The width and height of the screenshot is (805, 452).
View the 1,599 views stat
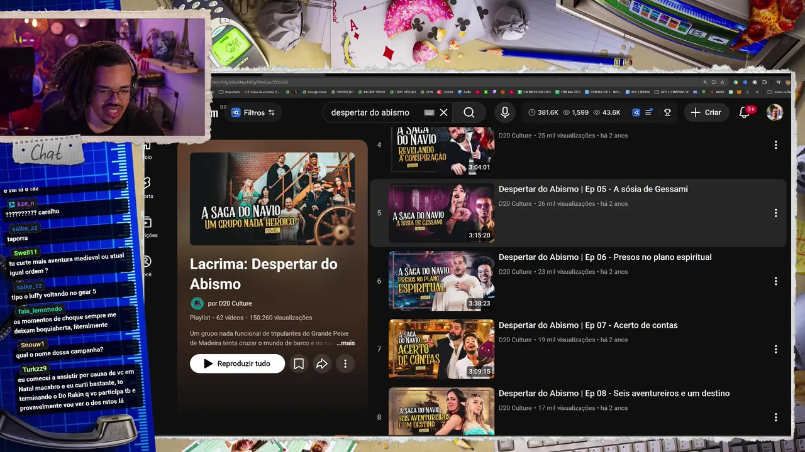tap(575, 112)
